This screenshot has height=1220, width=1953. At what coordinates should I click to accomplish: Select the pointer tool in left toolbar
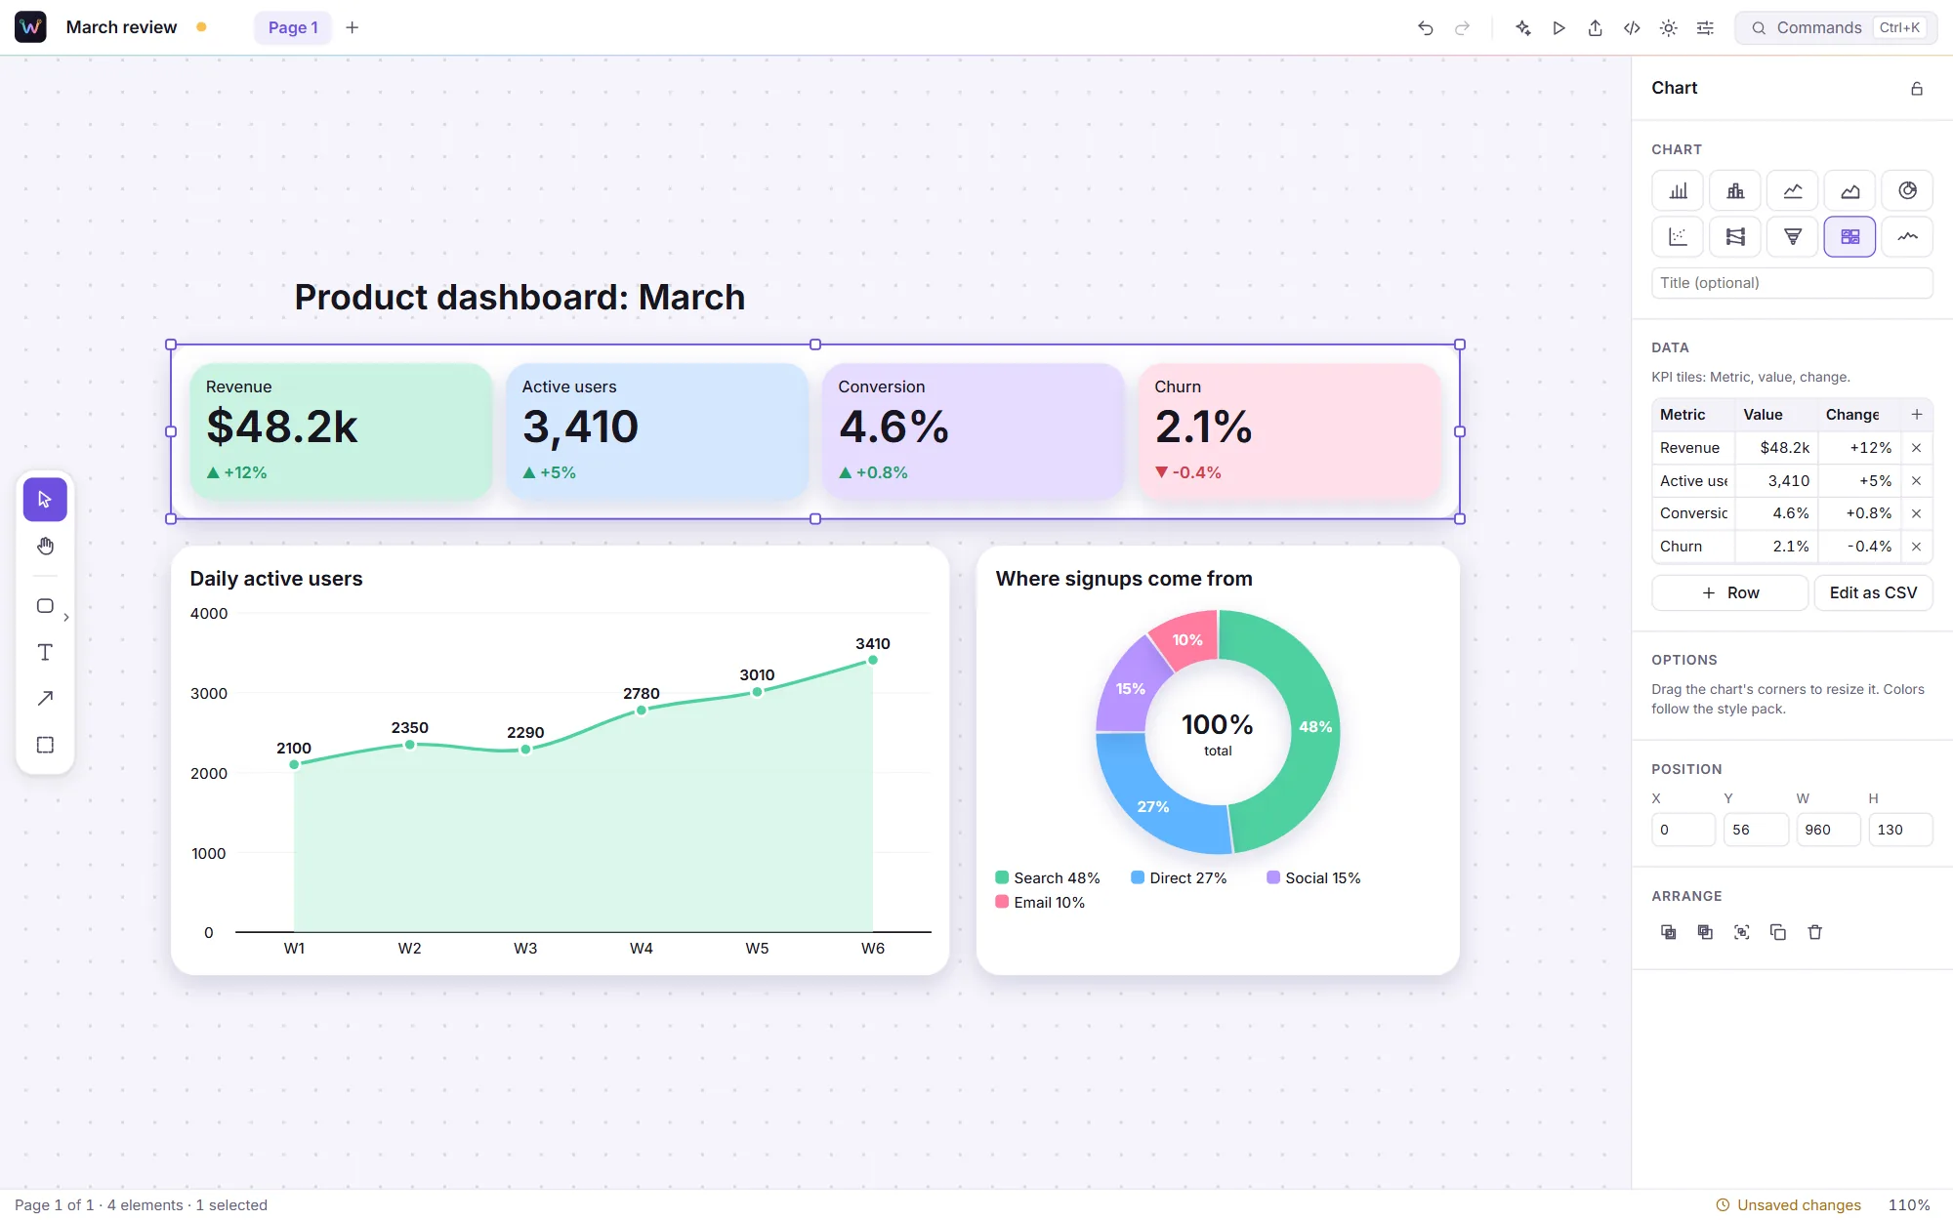pyautogui.click(x=45, y=500)
